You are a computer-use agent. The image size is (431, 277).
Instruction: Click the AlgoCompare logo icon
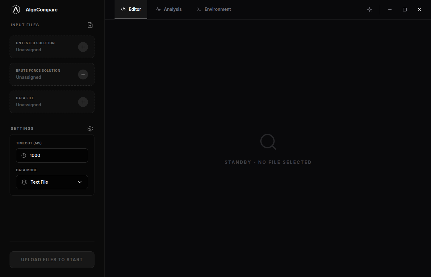(15, 9)
